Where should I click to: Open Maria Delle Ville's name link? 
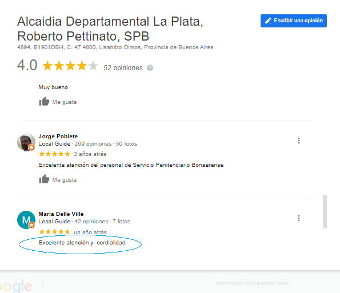point(61,214)
